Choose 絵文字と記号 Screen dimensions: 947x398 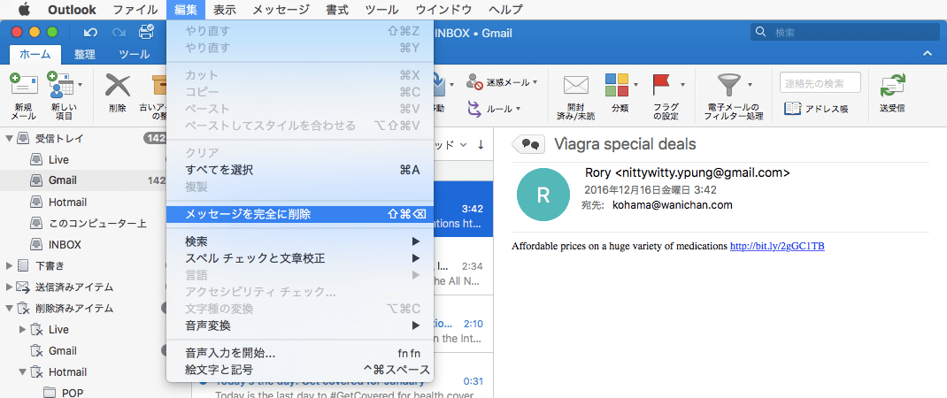click(300, 370)
